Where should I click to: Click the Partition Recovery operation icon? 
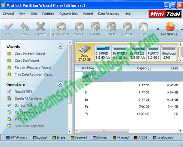coord(9,112)
